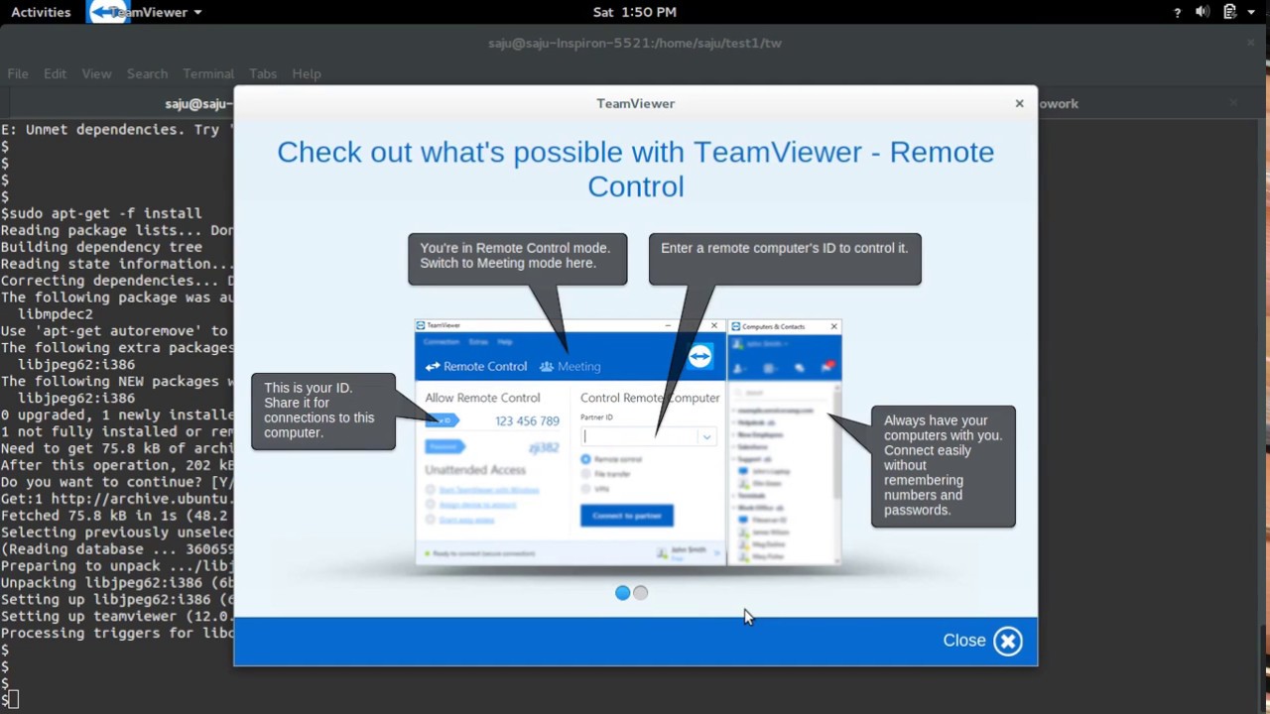Expand the system menu dropdown arrow
This screenshot has width=1270, height=714.
1249,13
